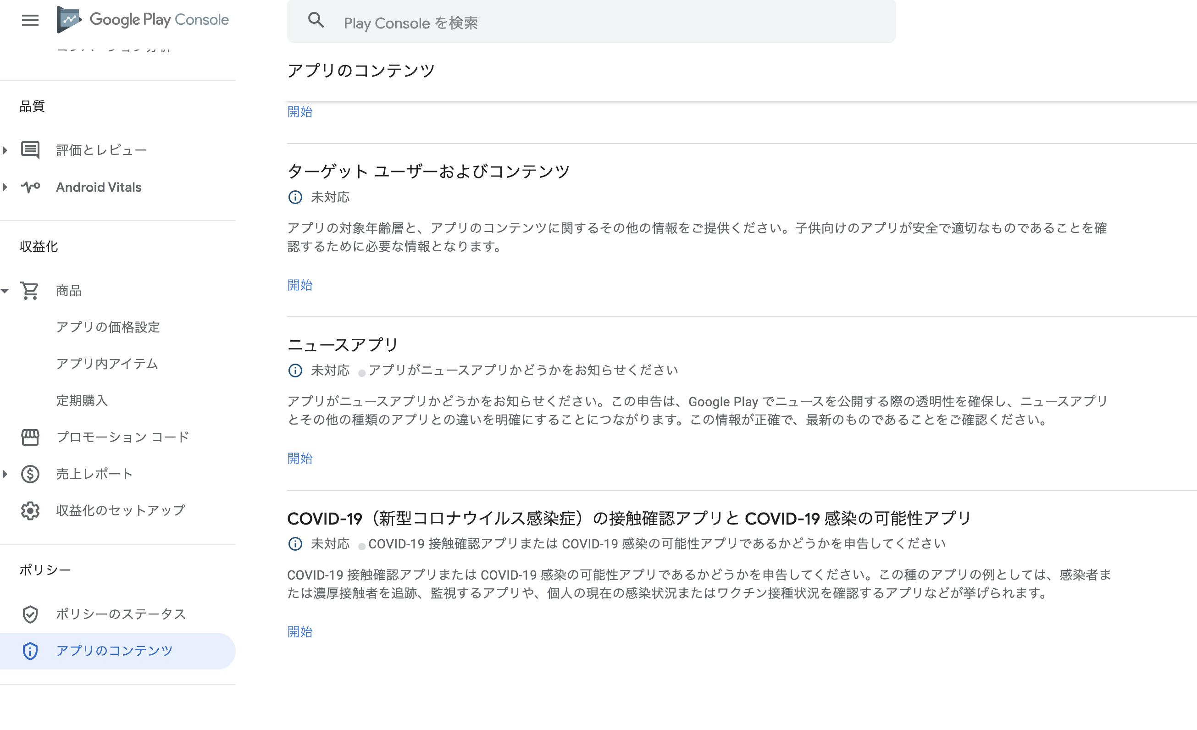This screenshot has width=1197, height=730.
Task: Expand the Android Vitals section arrow
Action: tap(5, 187)
